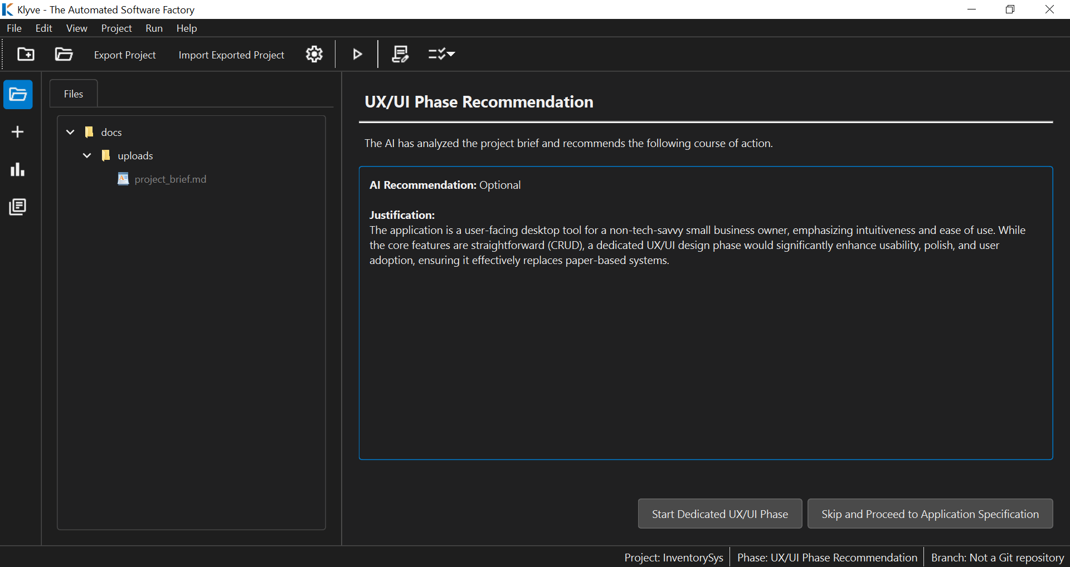Open the bar chart sidebar icon

tap(18, 169)
